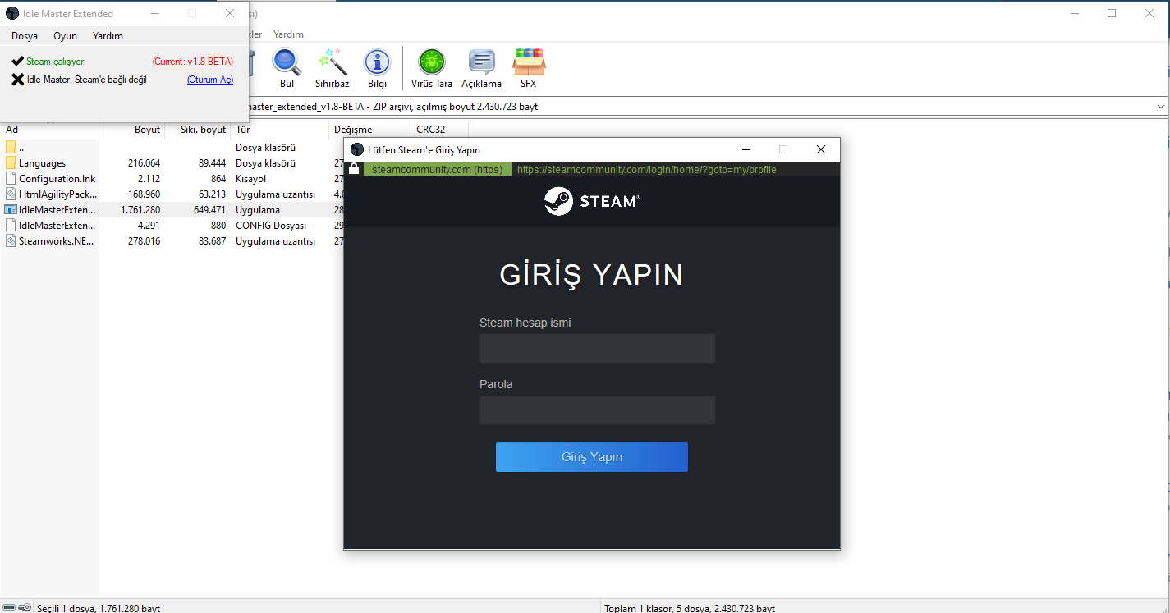
Task: Click the 'Current: v1.8-BETA' link
Action: (x=193, y=62)
